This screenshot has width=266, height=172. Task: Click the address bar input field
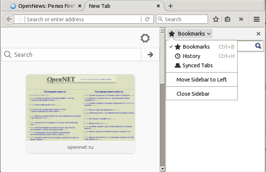pyautogui.click(x=82, y=19)
